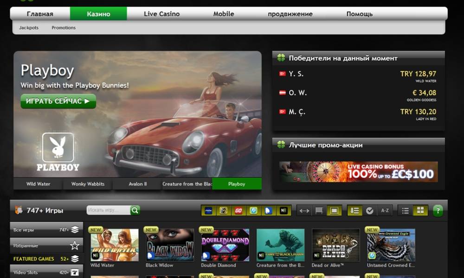This screenshot has height=278, width=464.
Task: Click the Austrian flag beside O. W.
Action: pyautogui.click(x=282, y=93)
